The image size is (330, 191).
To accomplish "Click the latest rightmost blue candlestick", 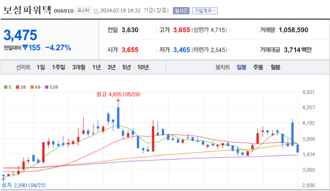I will pyautogui.click(x=298, y=149).
